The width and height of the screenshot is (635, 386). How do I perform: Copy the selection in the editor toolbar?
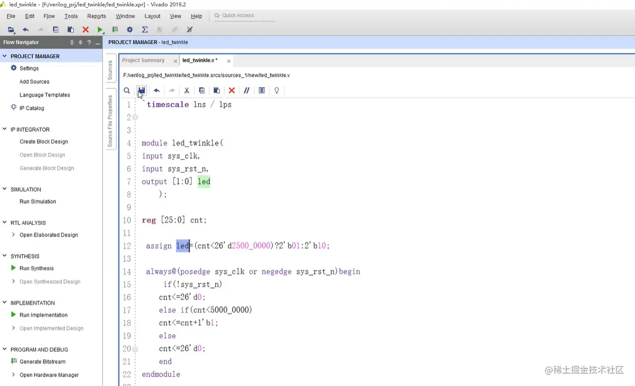click(201, 90)
